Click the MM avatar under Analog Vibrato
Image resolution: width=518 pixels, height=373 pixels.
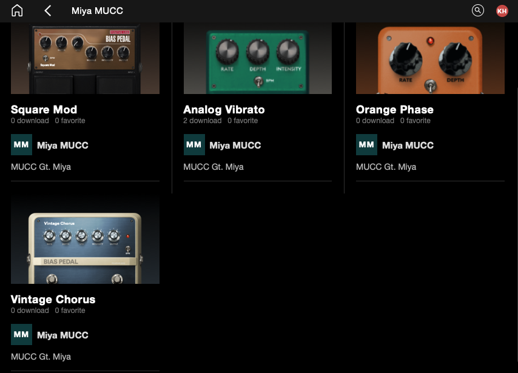click(194, 145)
